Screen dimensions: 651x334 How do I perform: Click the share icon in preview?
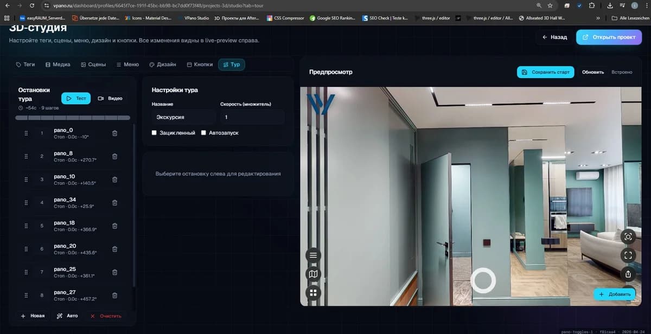[x=628, y=273]
